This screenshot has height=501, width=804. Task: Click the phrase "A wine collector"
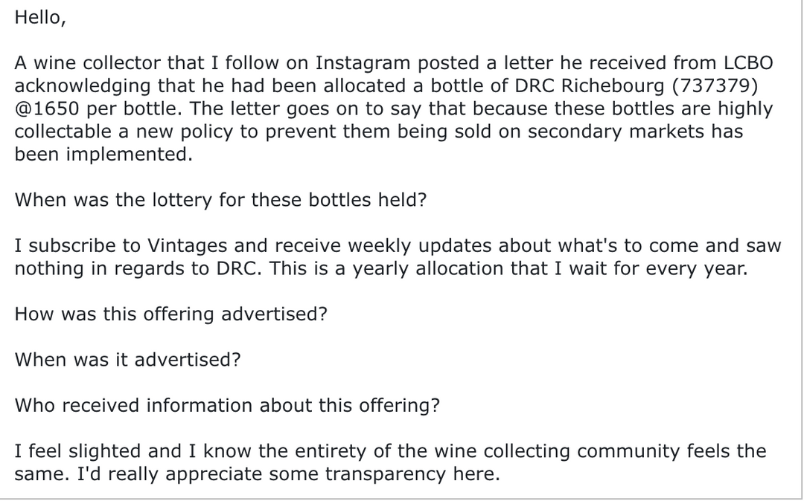87,63
